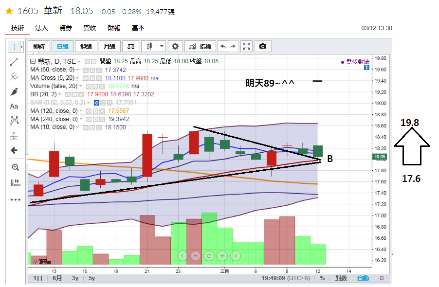Screen dimensions: 439x287
Task: Set range to 6月
Action: pyautogui.click(x=57, y=278)
